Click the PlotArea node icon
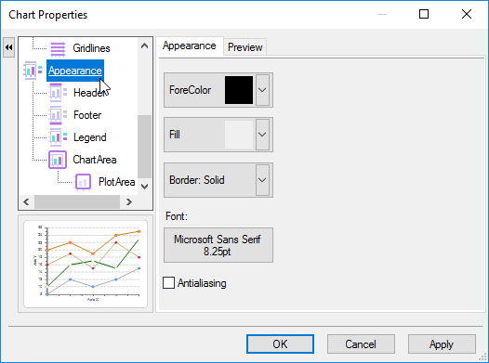Image resolution: width=489 pixels, height=363 pixels. pos(83,182)
